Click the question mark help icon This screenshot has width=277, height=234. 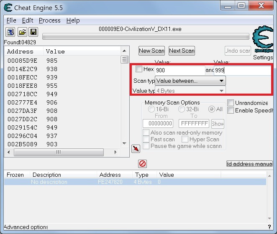pos(269,227)
